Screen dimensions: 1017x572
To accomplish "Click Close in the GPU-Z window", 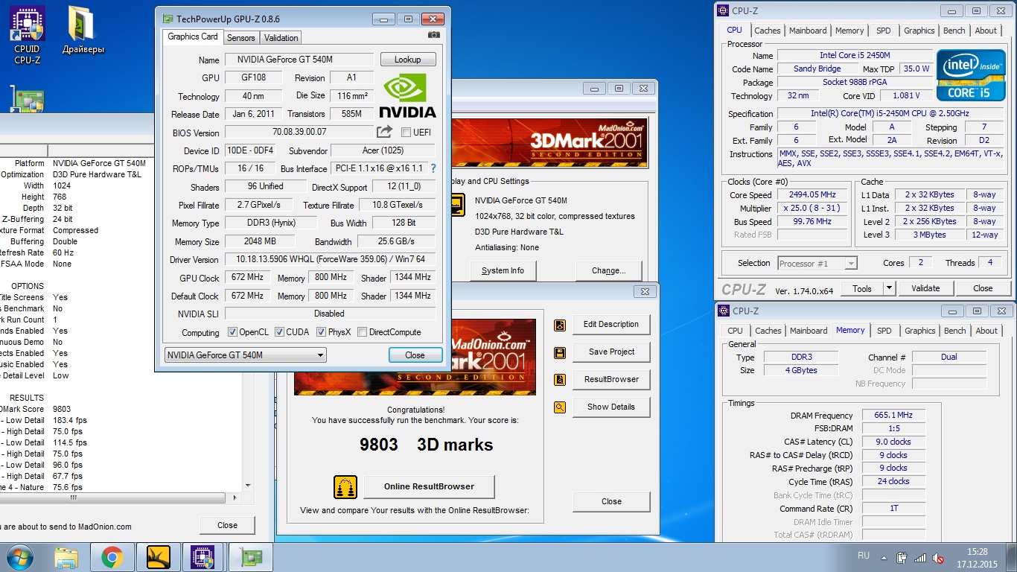I will click(x=415, y=355).
